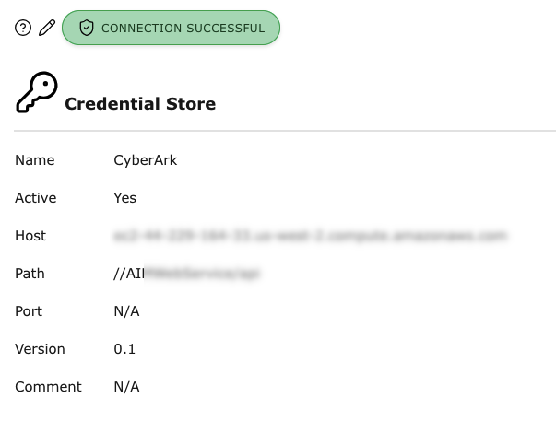
Task: Click the Active value Yes
Action: (124, 198)
